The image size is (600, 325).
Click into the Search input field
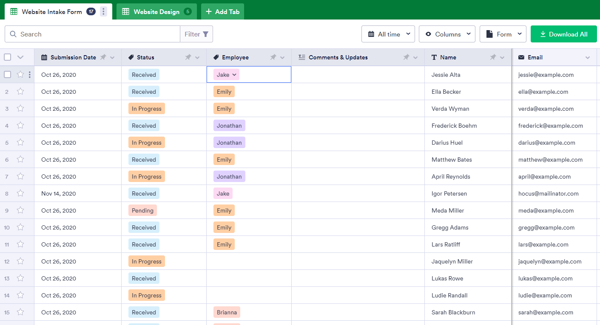click(x=98, y=34)
